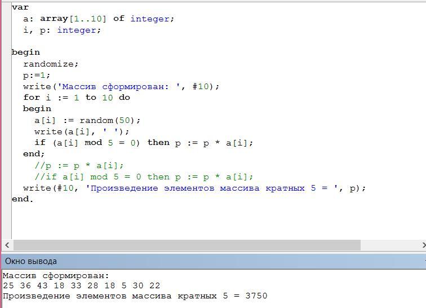Place cursor on the 'var' keyword
Viewport: 426px width, 308px height.
tap(20, 7)
